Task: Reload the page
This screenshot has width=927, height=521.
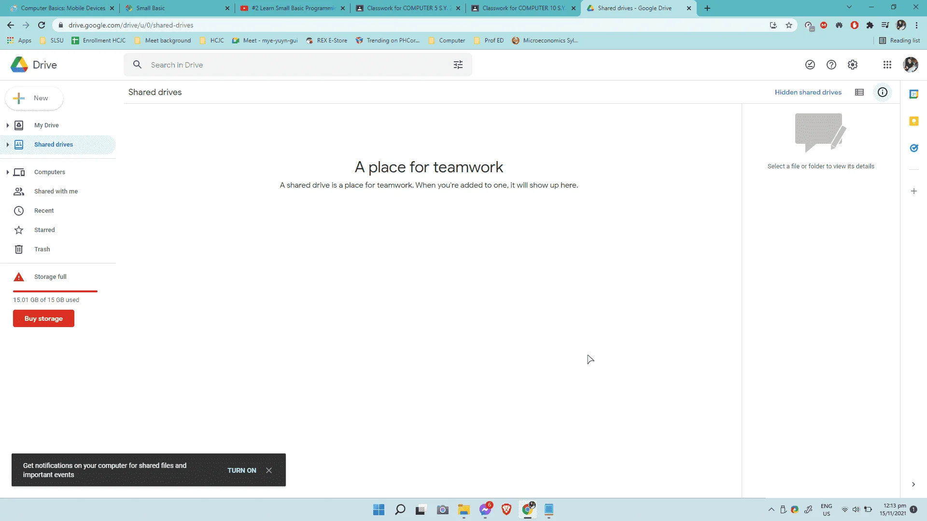Action: coord(42,25)
